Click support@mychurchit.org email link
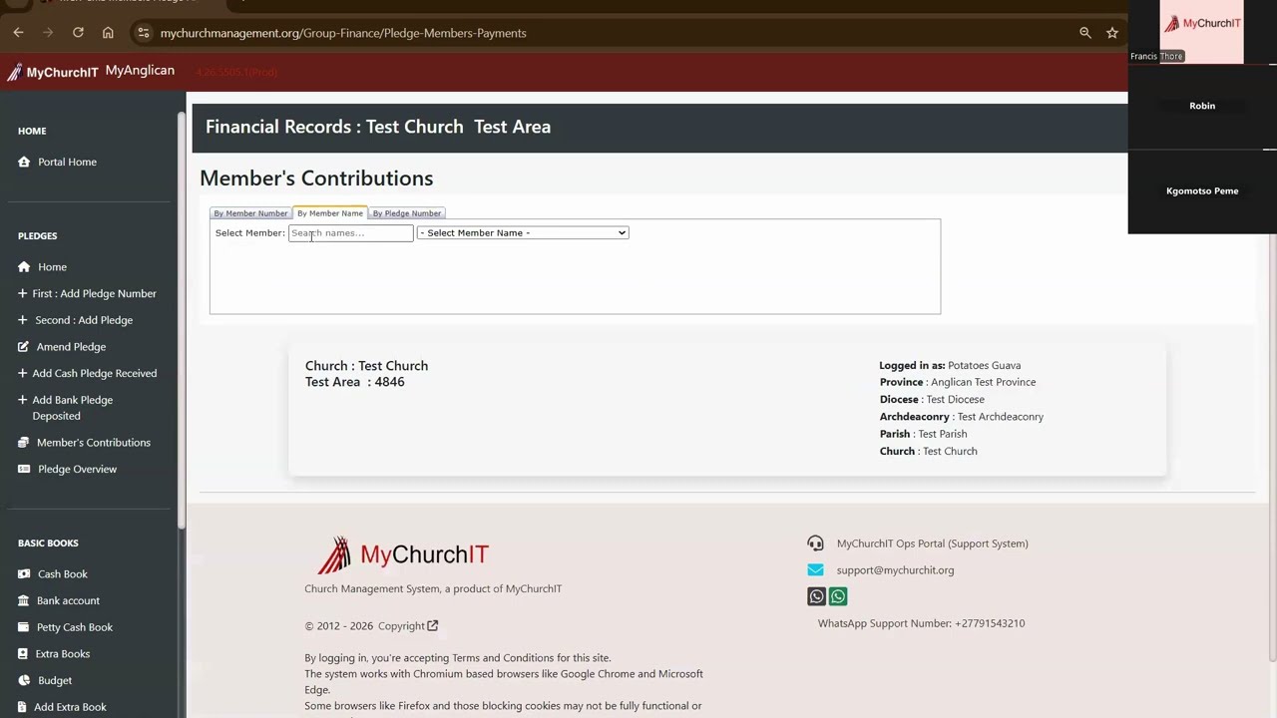This screenshot has width=1277, height=718. 895,570
